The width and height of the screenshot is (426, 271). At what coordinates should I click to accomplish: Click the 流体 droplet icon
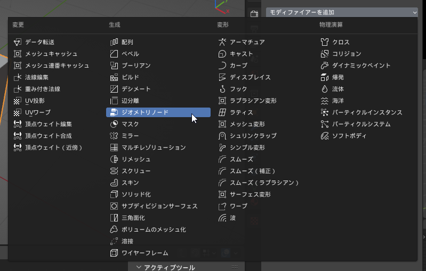(x=325, y=89)
